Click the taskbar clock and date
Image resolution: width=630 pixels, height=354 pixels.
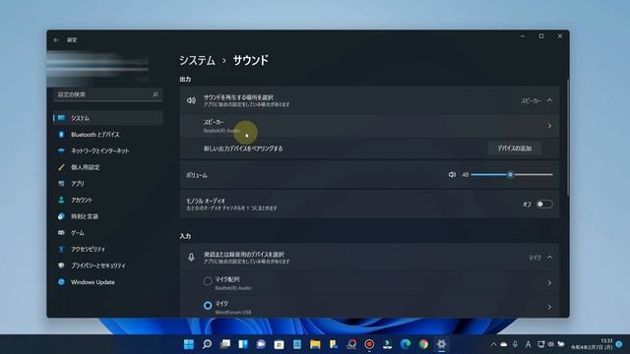[592, 344]
